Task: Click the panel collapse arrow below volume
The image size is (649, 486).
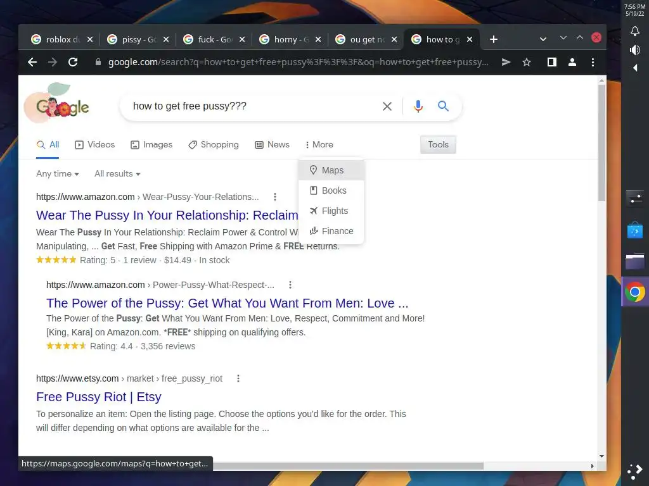Action: [635, 68]
